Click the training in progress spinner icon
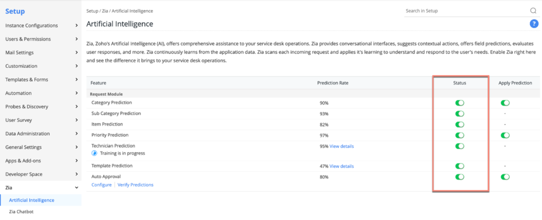Viewport: 542px width, 220px height. pos(95,153)
